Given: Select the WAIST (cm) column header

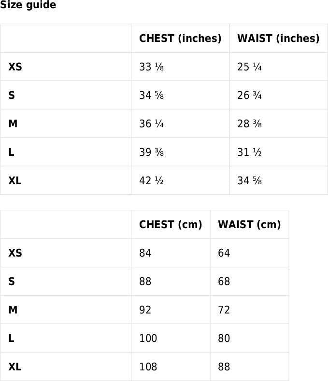Looking at the screenshot, I should click(249, 225).
